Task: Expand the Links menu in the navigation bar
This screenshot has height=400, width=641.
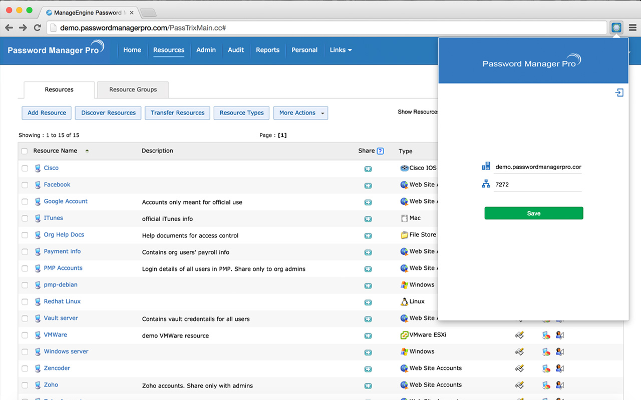Action: click(x=340, y=50)
